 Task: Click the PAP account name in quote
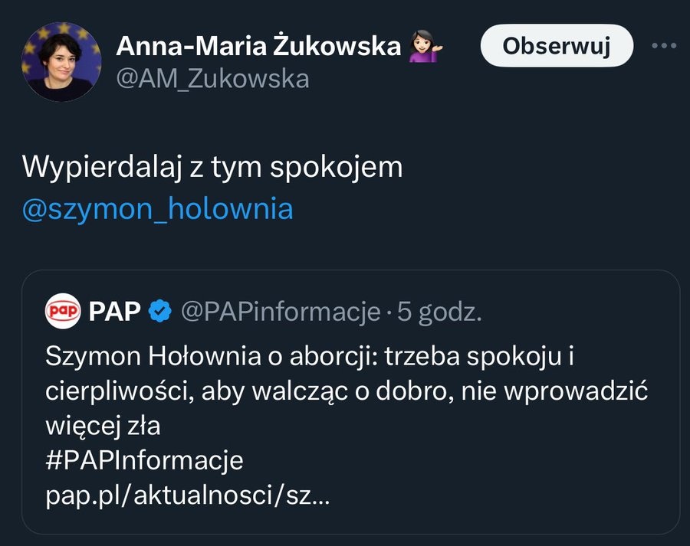pos(115,311)
